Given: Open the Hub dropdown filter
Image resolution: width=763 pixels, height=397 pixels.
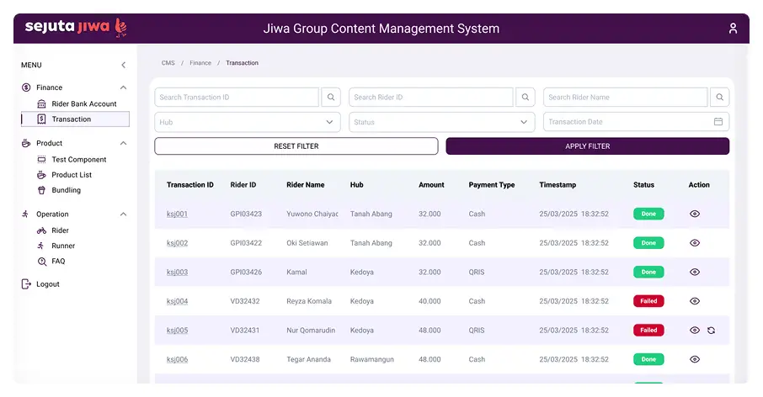Looking at the screenshot, I should point(248,122).
